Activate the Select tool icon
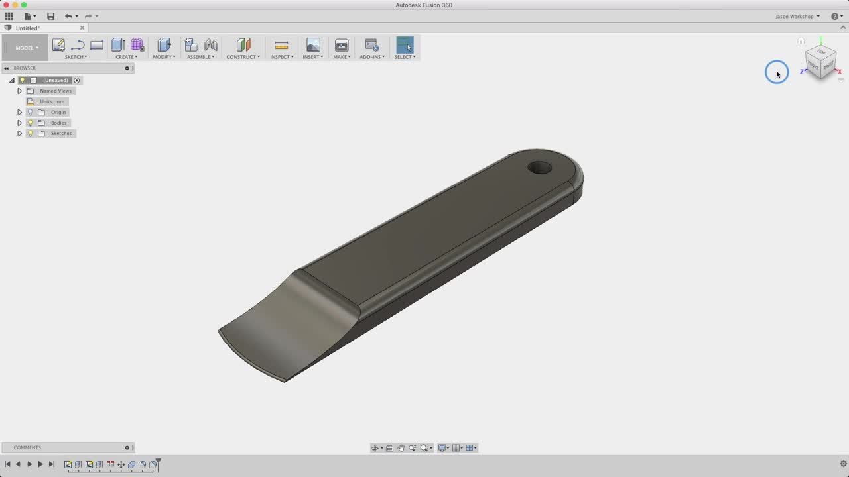 (405, 45)
